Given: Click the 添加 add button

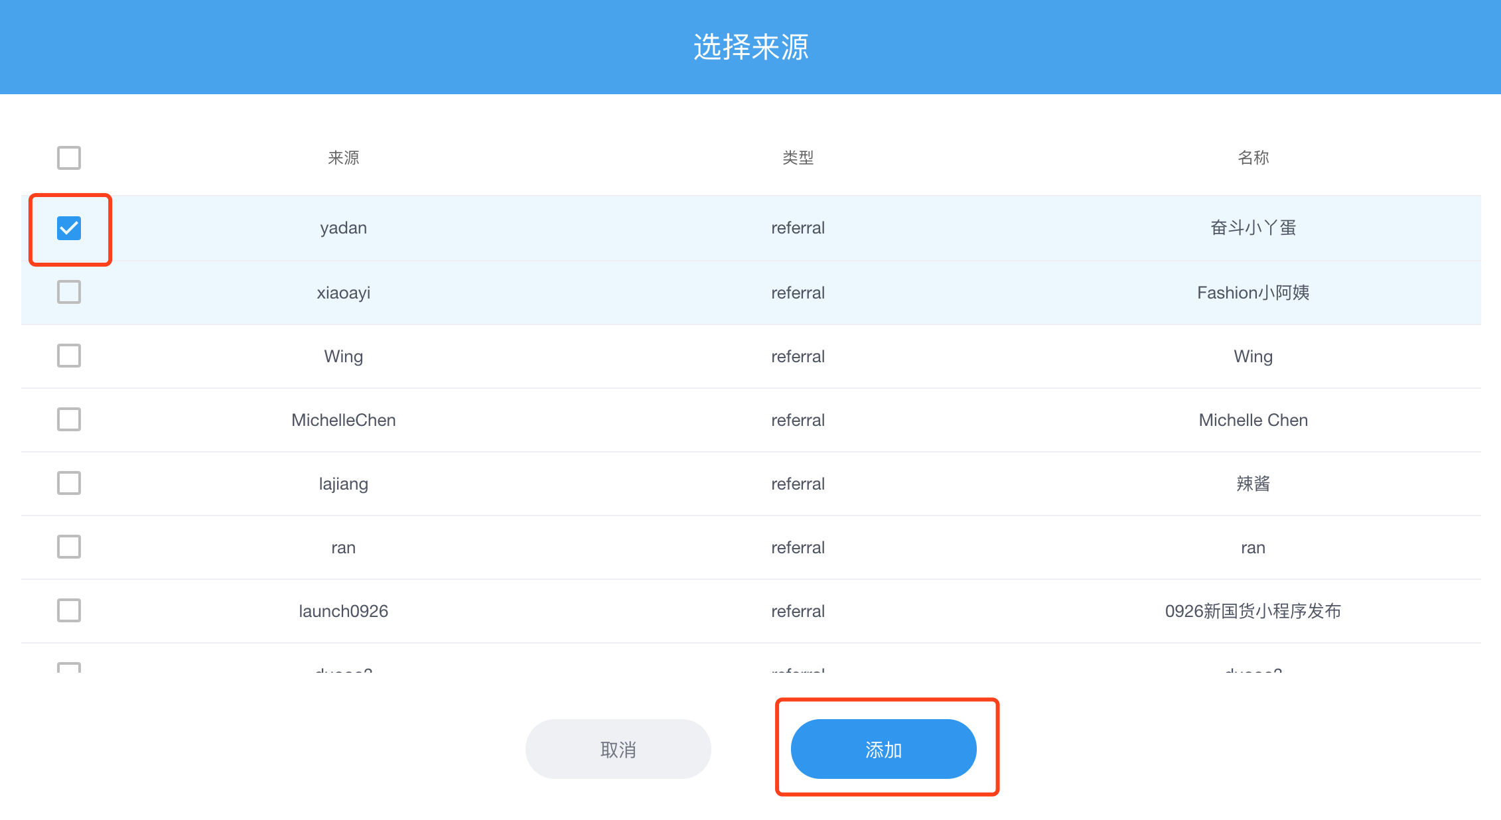Looking at the screenshot, I should pyautogui.click(x=884, y=749).
